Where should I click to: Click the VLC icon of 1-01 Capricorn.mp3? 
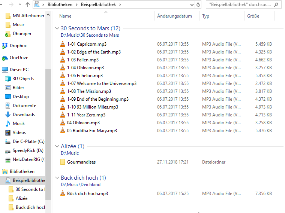[x=63, y=44]
